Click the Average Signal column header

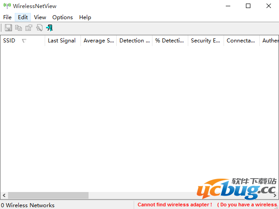click(98, 41)
